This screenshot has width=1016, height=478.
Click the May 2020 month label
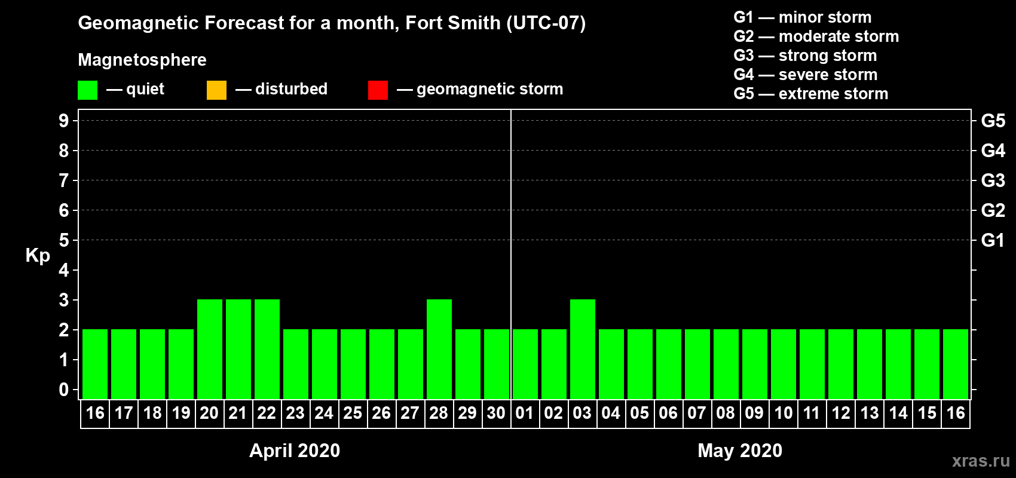[x=740, y=451]
